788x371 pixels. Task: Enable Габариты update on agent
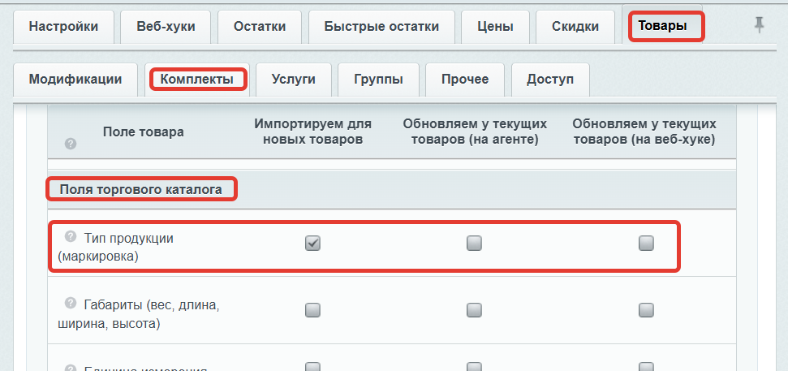pyautogui.click(x=474, y=310)
